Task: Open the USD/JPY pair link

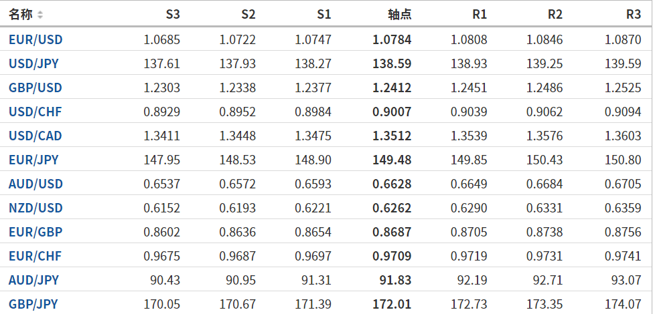Action: pos(35,63)
